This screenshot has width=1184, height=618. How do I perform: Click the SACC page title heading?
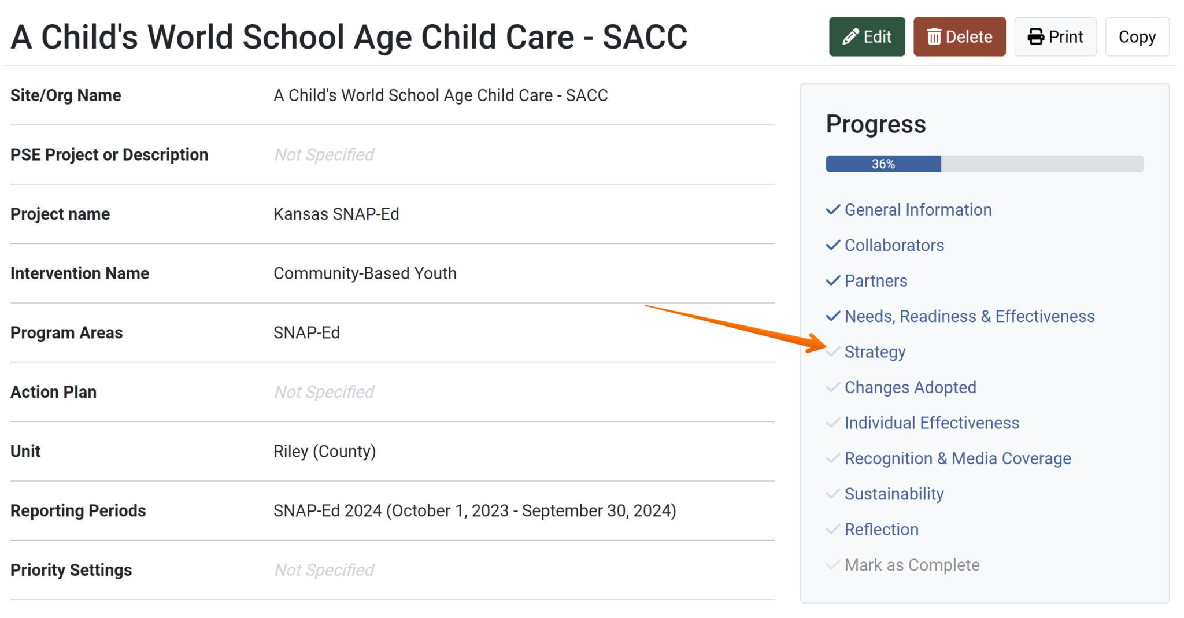click(x=349, y=37)
